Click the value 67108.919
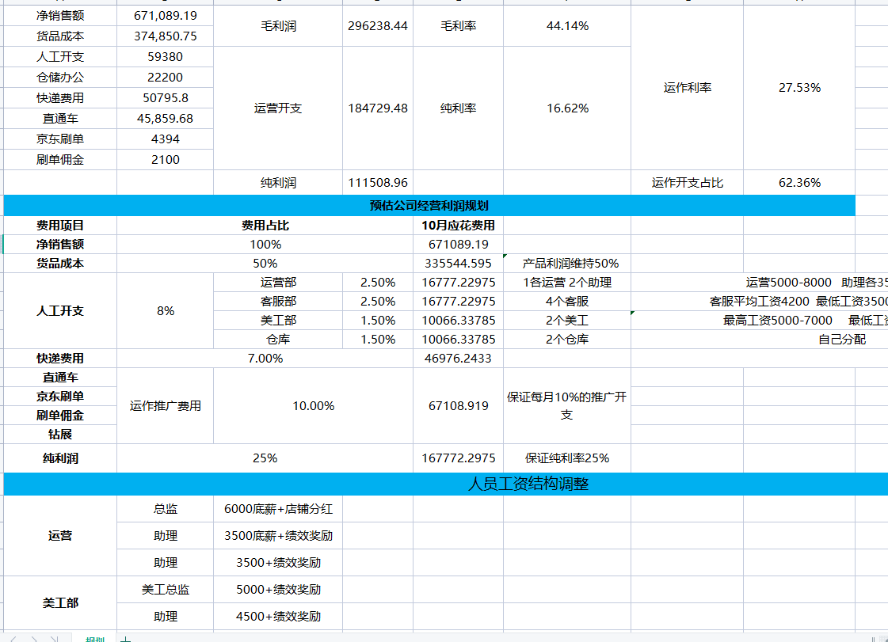888x642 pixels. (458, 406)
